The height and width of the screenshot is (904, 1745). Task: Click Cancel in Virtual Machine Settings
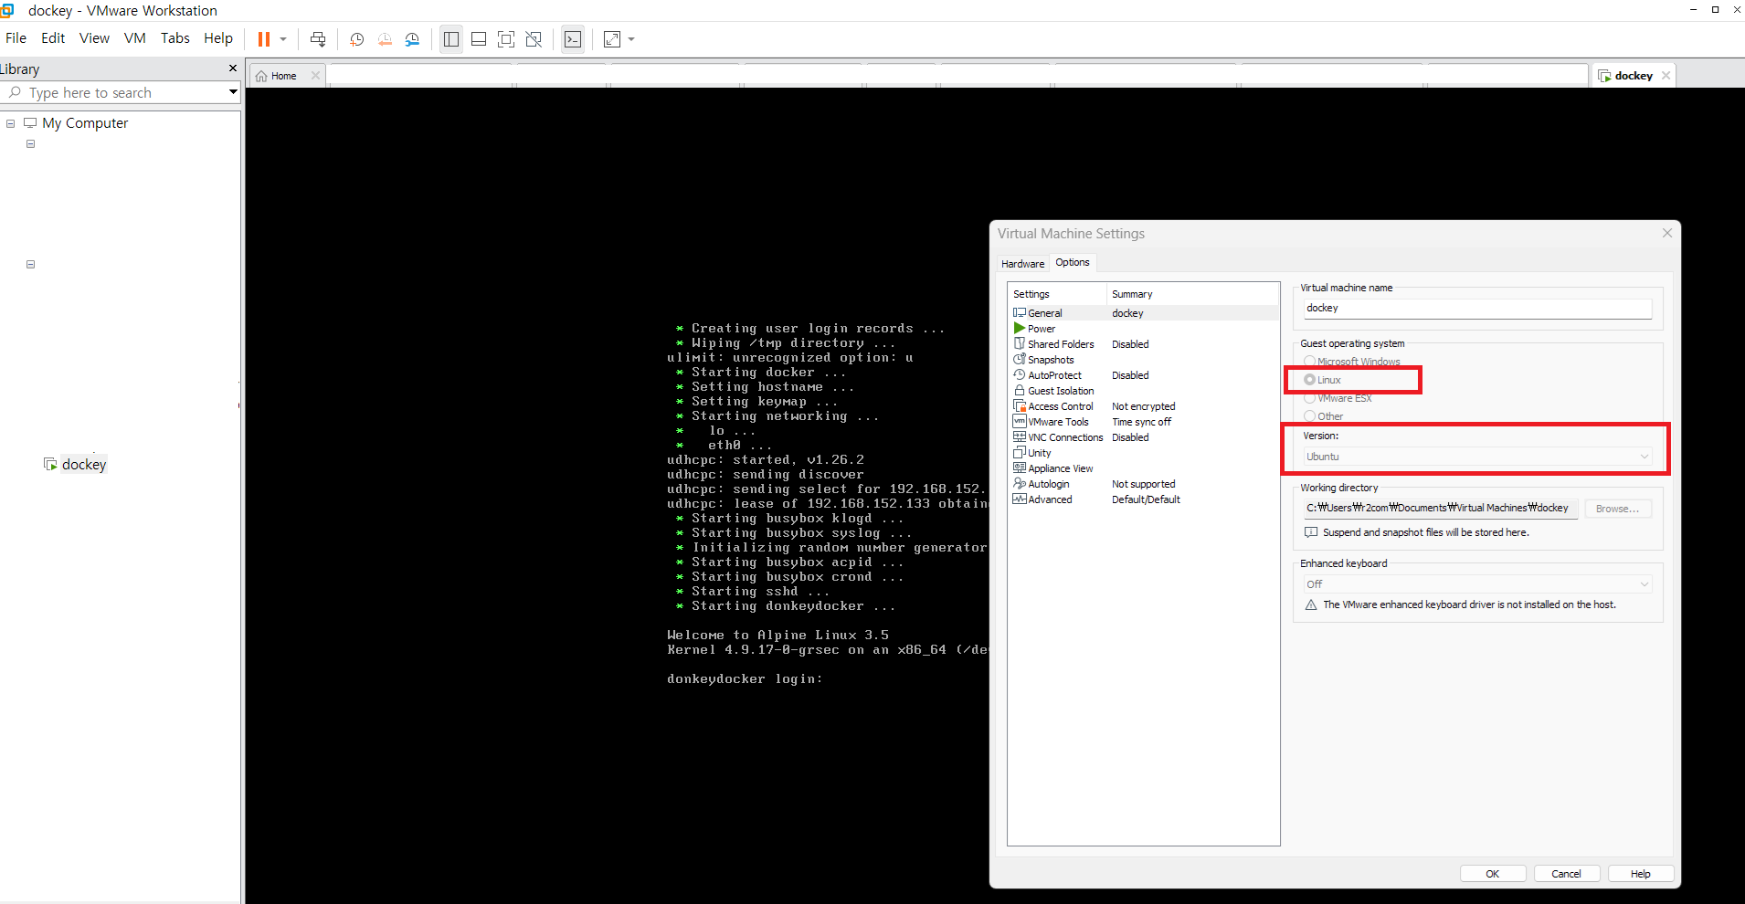pos(1566,874)
